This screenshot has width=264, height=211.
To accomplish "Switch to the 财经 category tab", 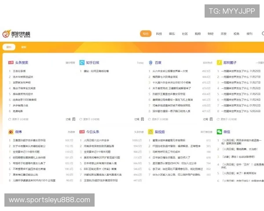I will 211,34.
